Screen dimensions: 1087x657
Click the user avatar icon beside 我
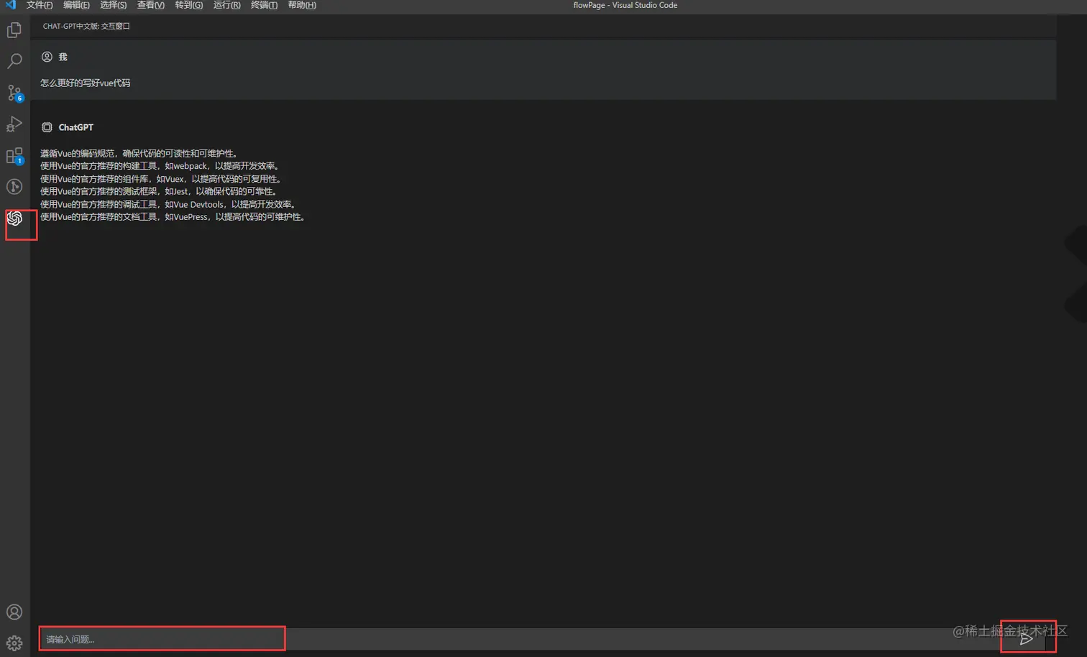(x=47, y=57)
